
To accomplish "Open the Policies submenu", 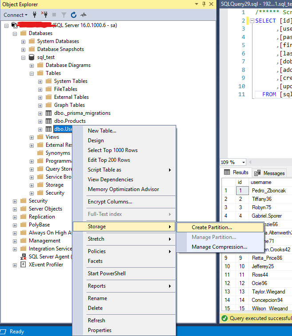I will tap(124, 251).
